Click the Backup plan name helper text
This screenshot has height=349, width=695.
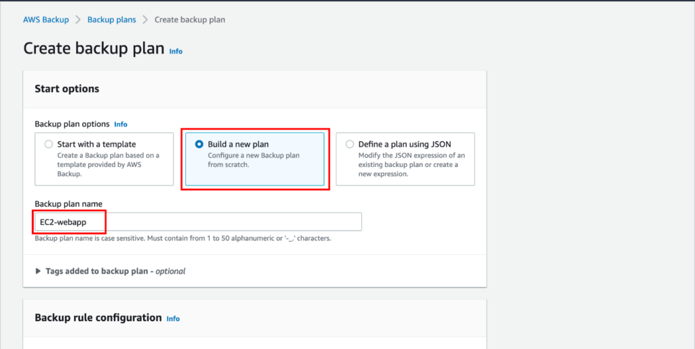tap(183, 238)
